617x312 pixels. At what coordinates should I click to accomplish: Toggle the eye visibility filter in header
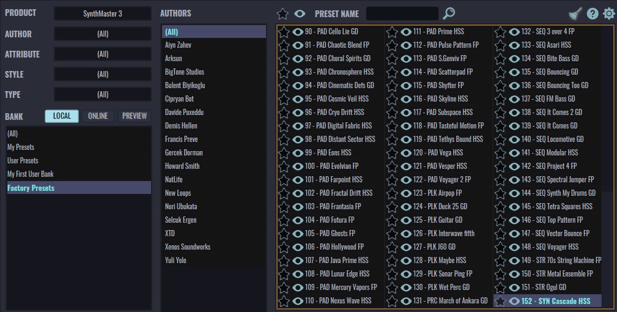(300, 14)
